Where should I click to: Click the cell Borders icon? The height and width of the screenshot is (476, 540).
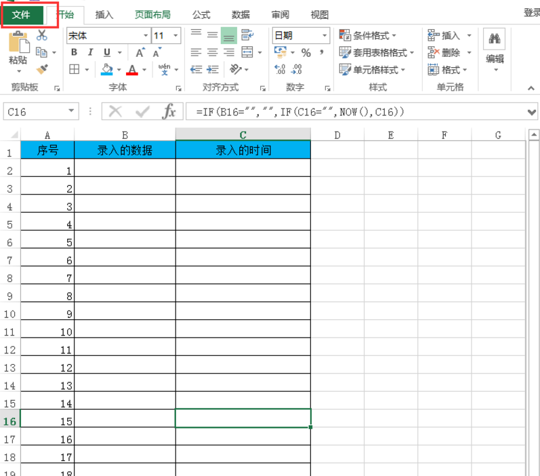(74, 69)
